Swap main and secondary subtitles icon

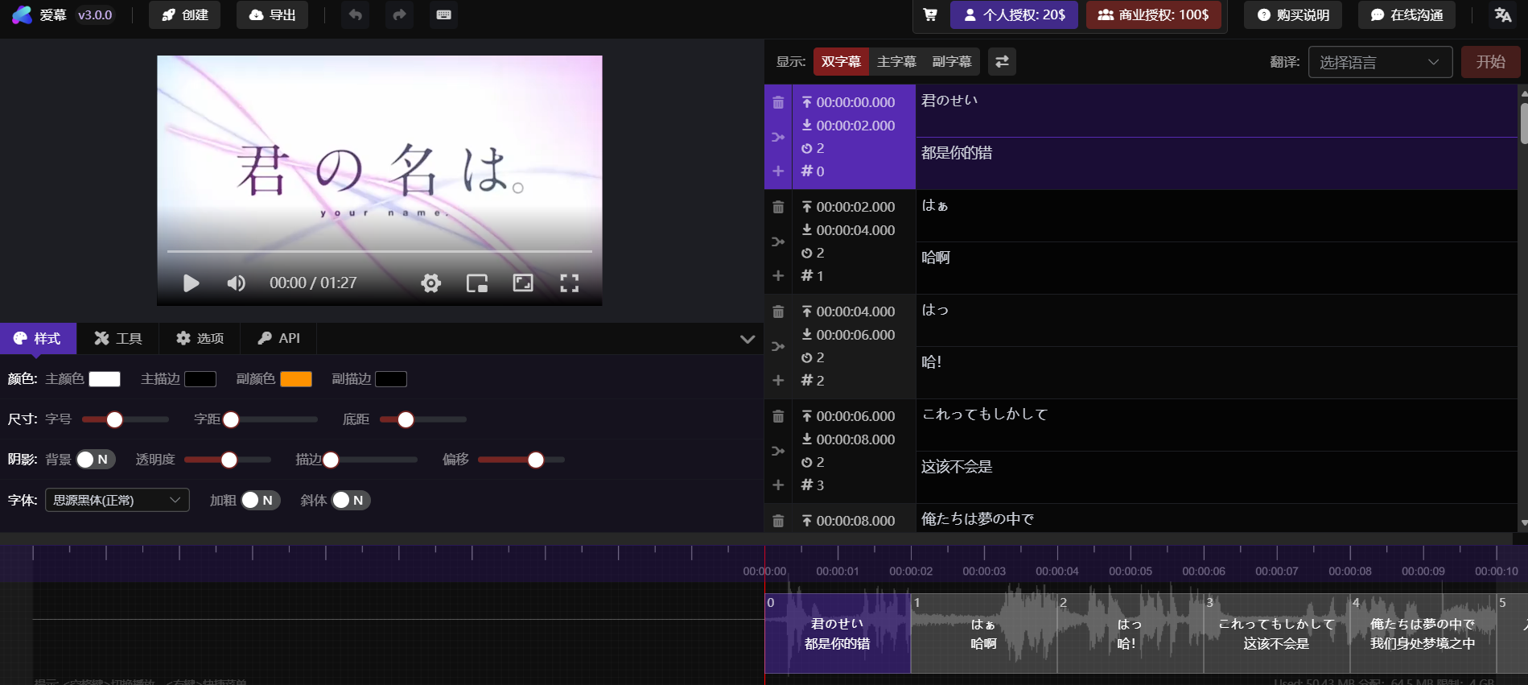pyautogui.click(x=1002, y=61)
